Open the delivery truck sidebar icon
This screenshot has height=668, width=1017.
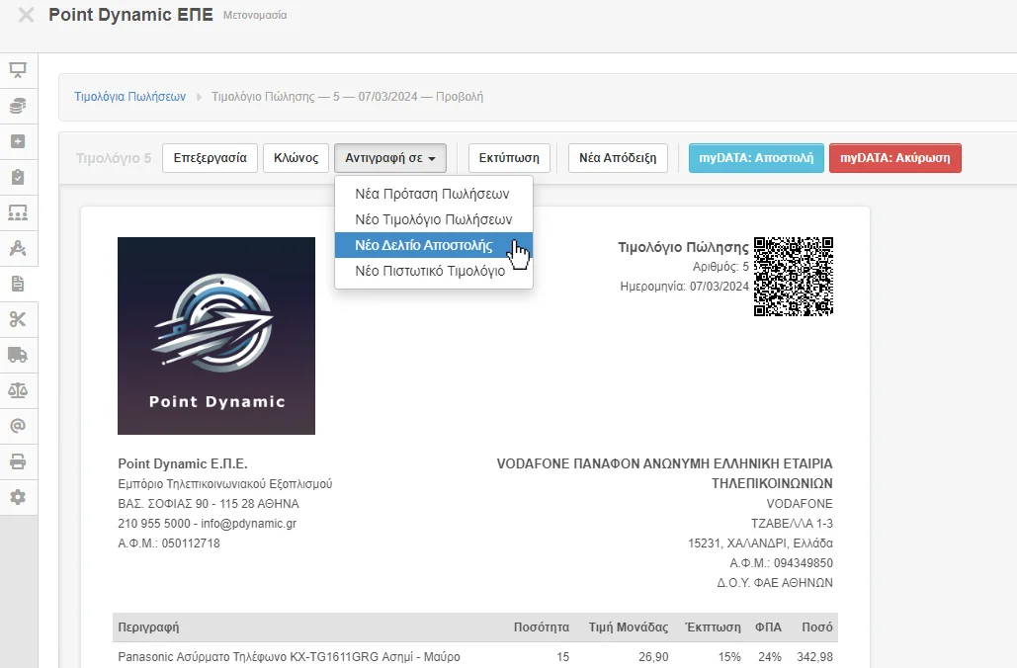tap(18, 355)
